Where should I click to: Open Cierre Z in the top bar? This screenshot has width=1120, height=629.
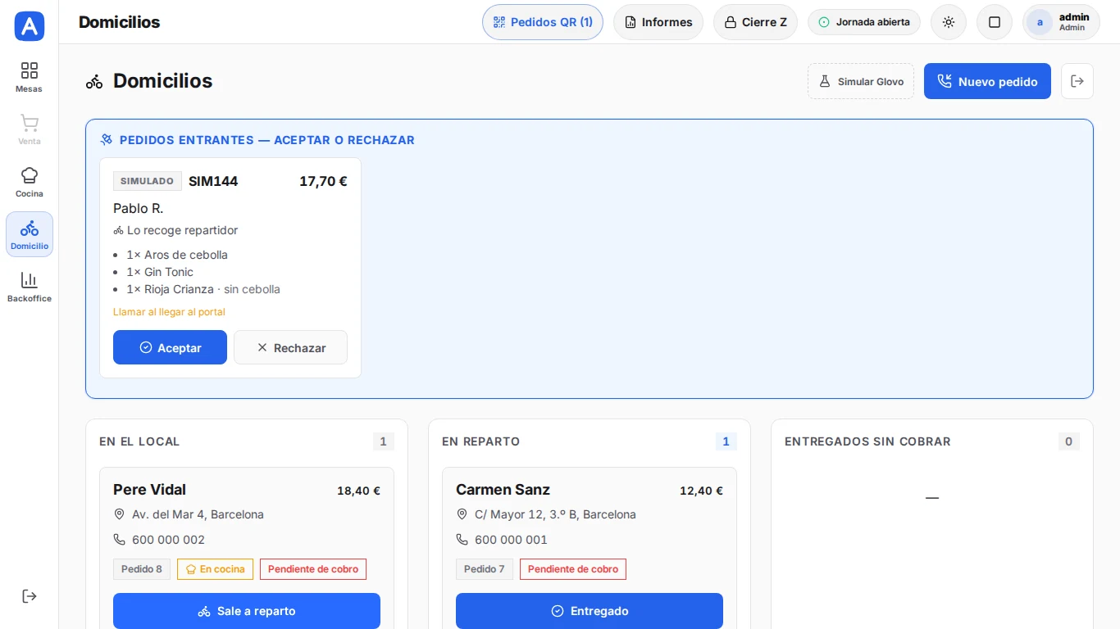pos(755,22)
